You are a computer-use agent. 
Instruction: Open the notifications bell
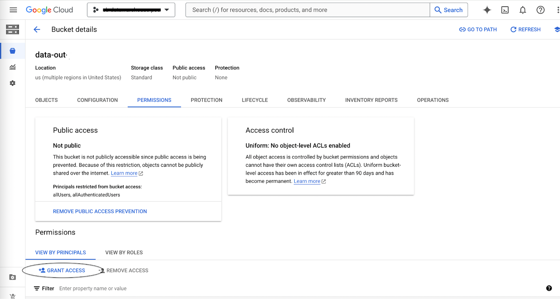point(523,10)
